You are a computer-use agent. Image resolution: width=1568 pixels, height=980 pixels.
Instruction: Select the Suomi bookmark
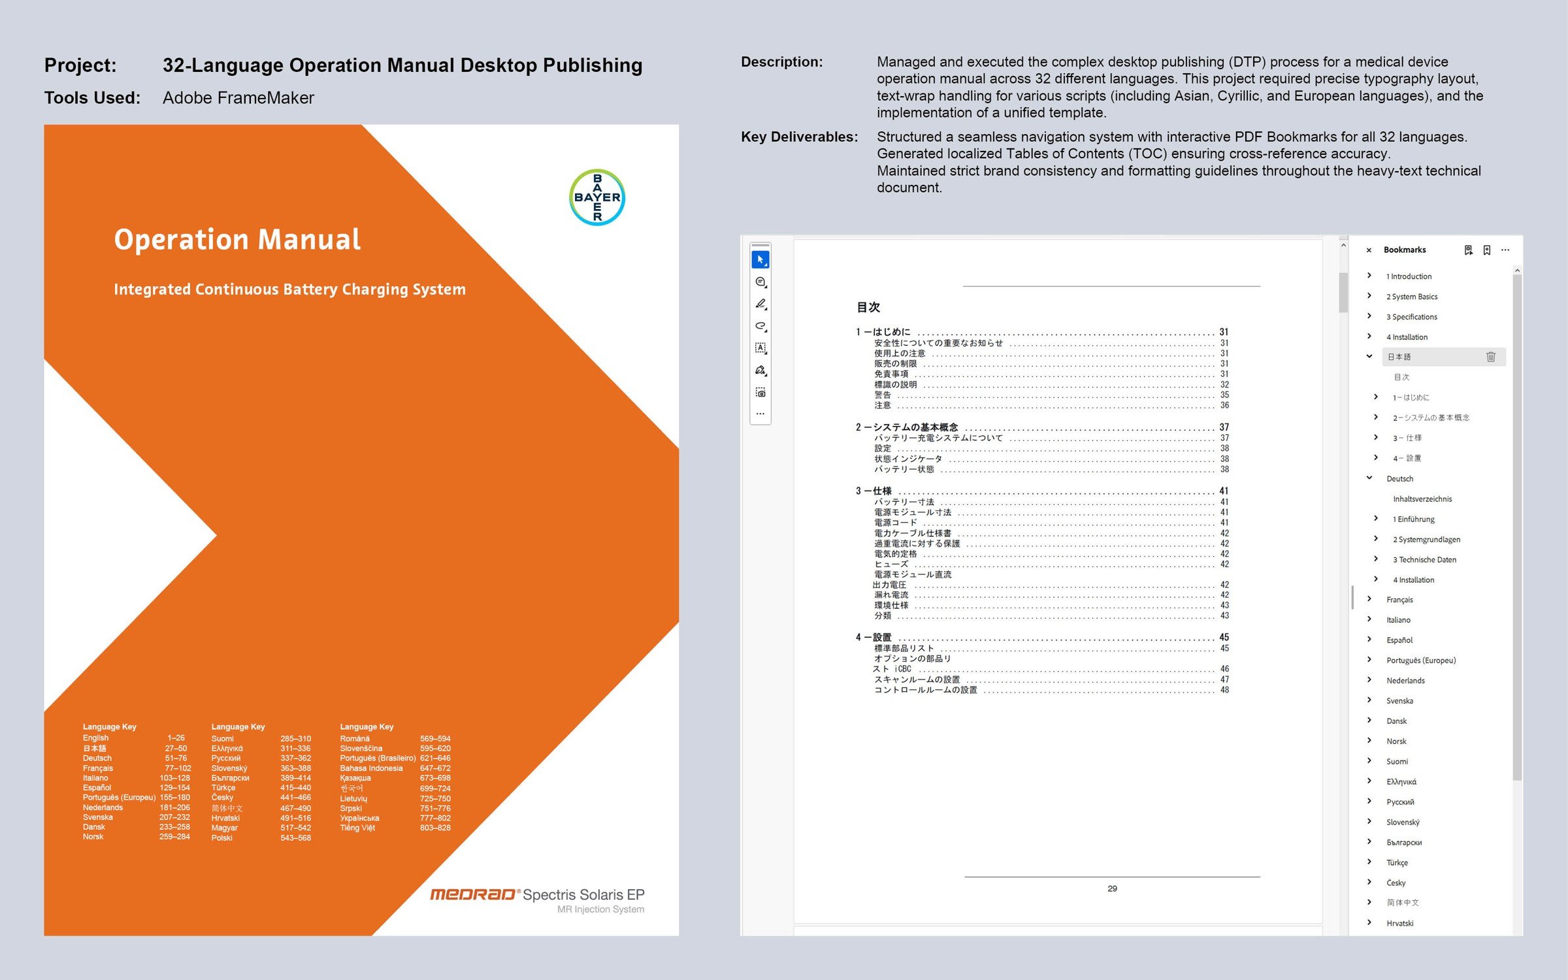pos(1397,761)
